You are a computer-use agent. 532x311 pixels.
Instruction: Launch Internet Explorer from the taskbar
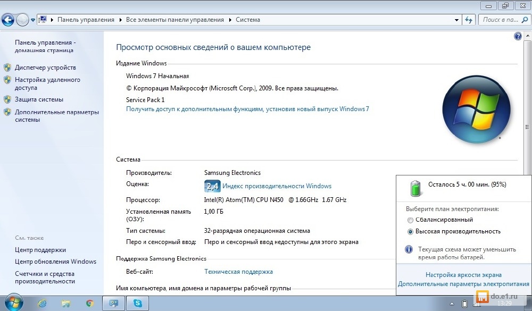click(42, 303)
